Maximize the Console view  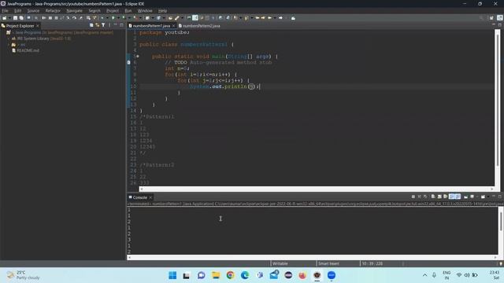pyautogui.click(x=499, y=197)
